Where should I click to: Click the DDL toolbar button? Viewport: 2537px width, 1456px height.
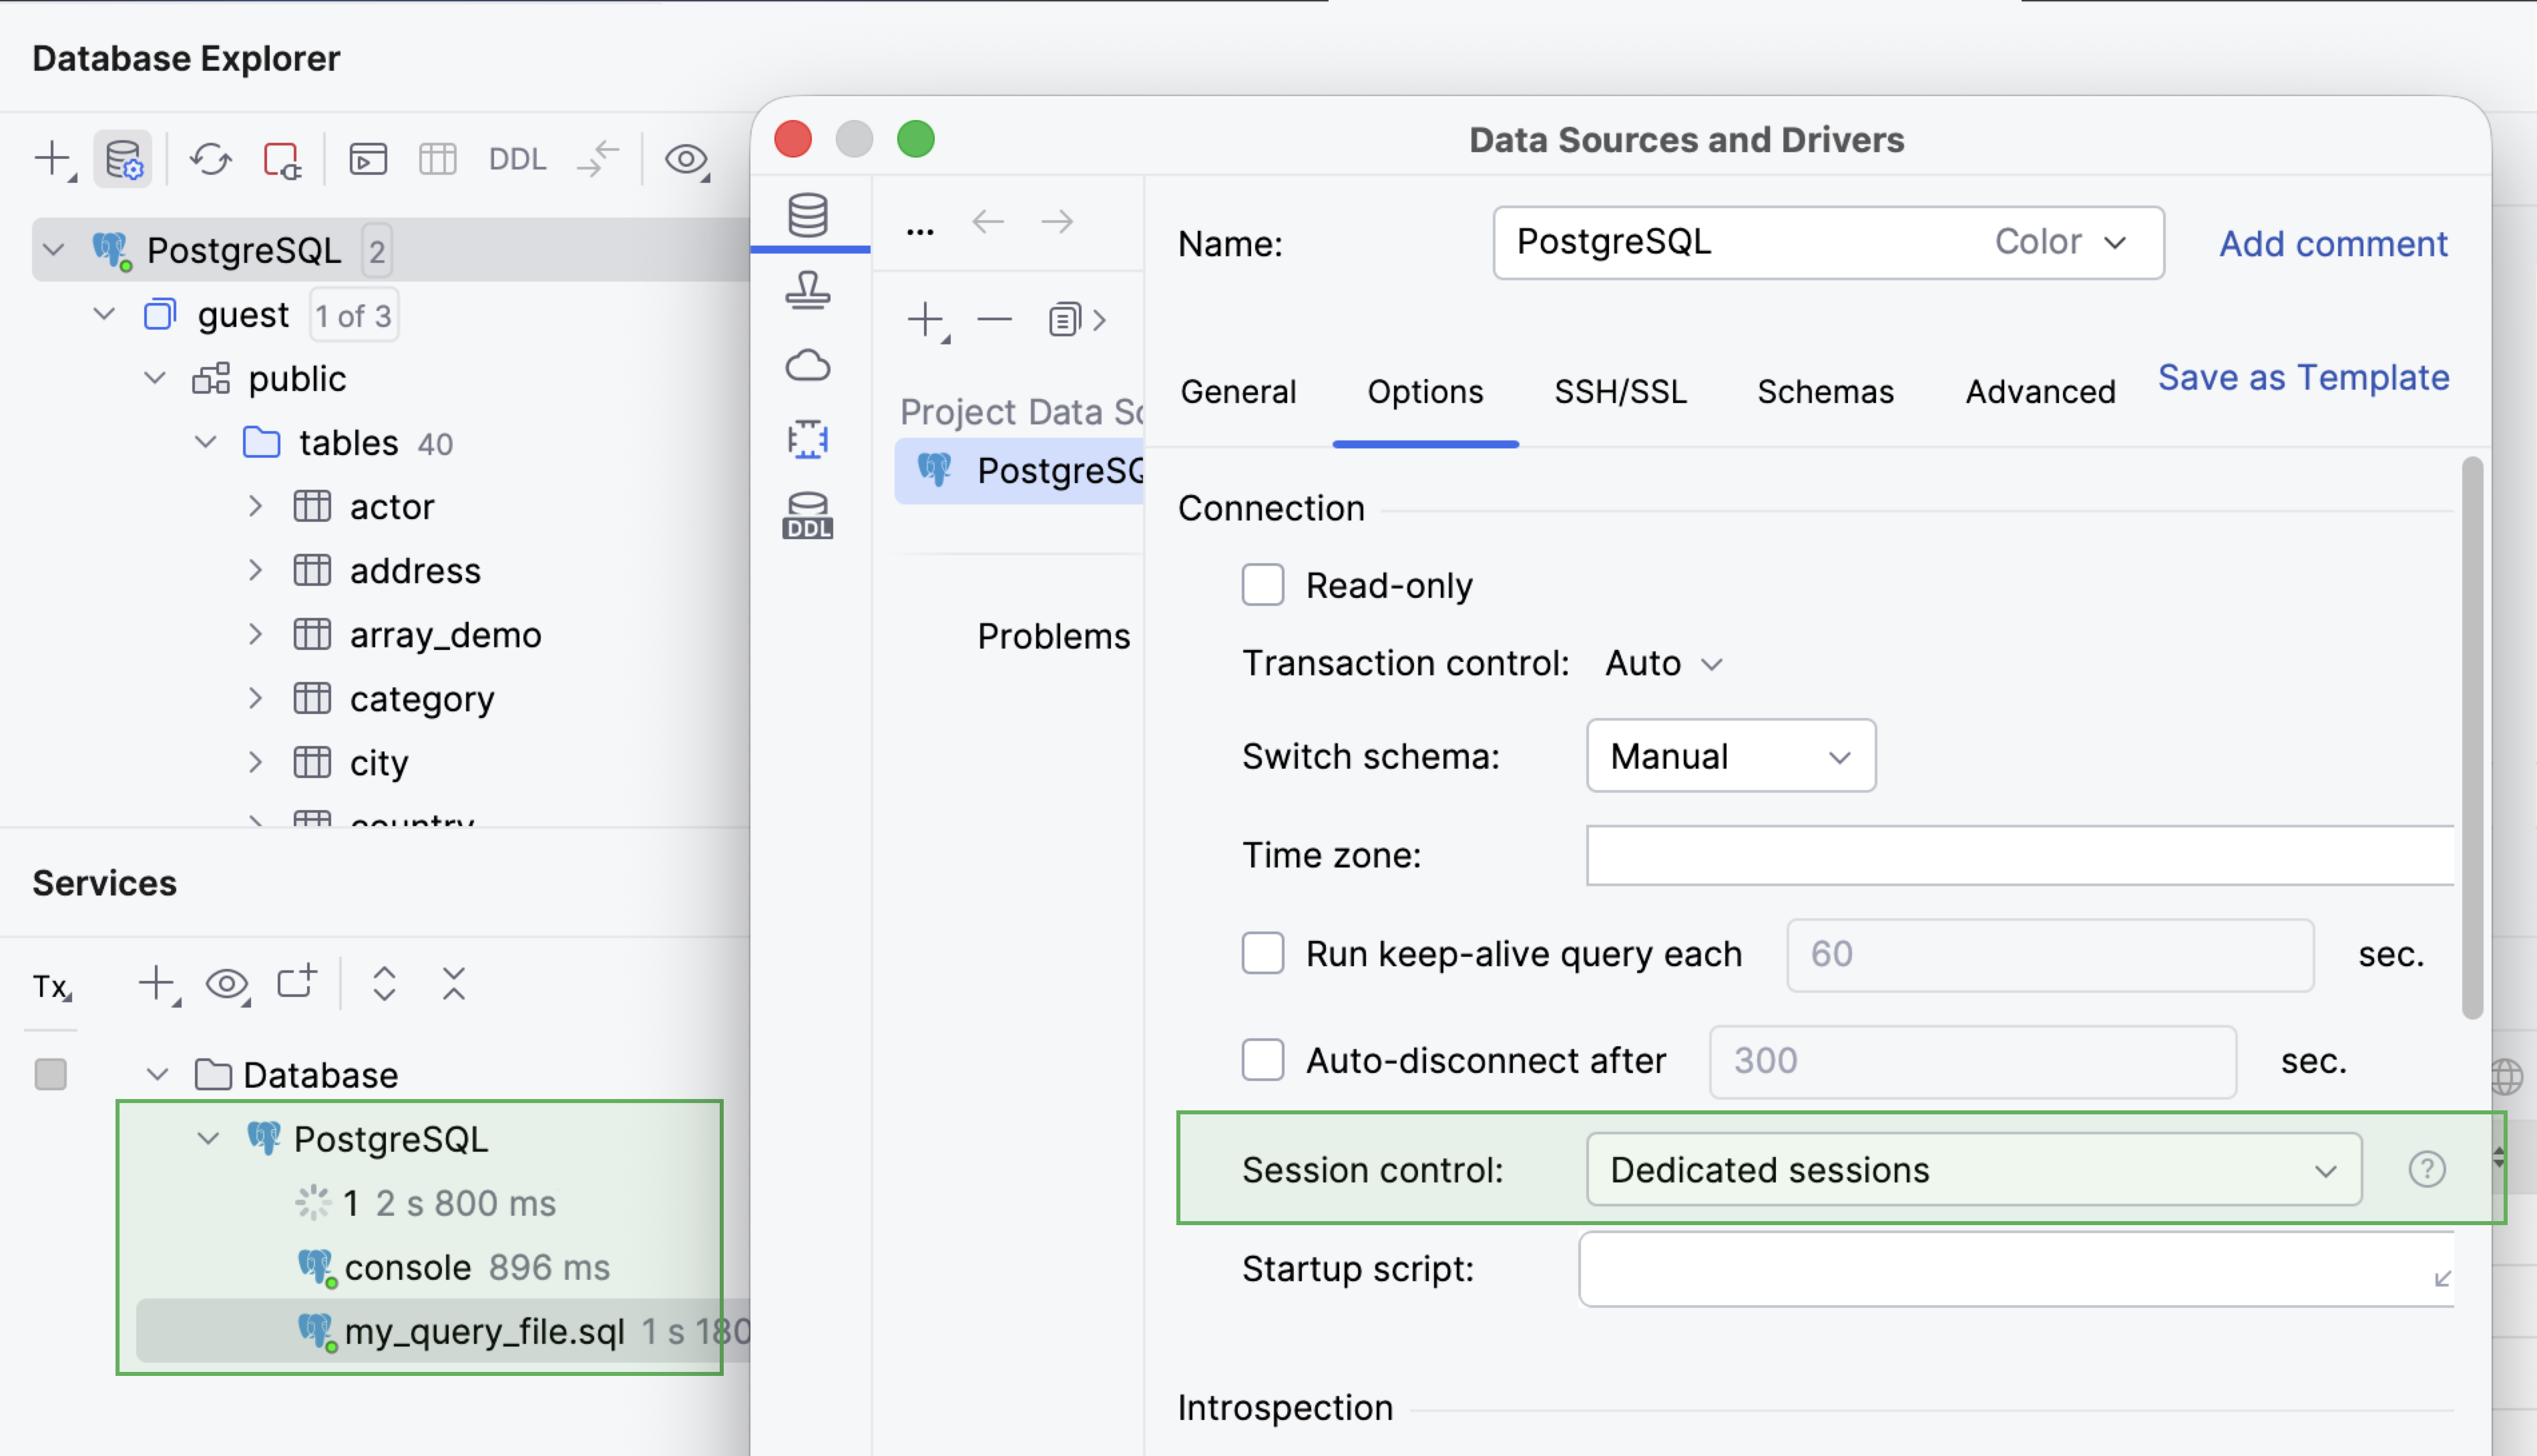pyautogui.click(x=517, y=159)
